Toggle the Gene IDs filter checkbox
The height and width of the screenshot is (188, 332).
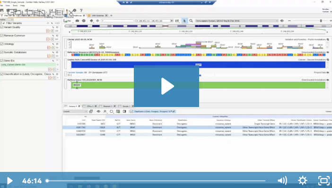(x=2, y=61)
